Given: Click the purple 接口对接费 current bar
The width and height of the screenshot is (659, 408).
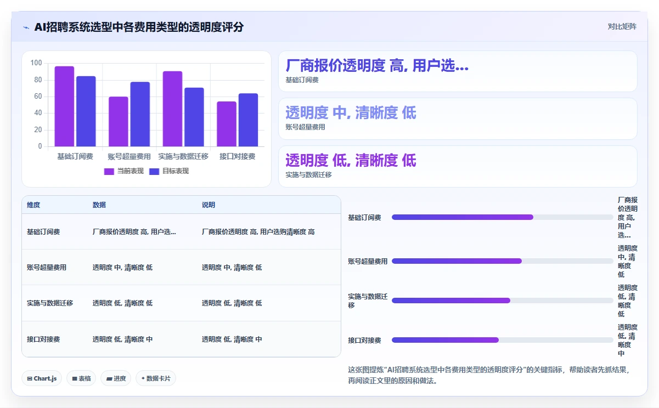Looking at the screenshot, I should [x=227, y=124].
